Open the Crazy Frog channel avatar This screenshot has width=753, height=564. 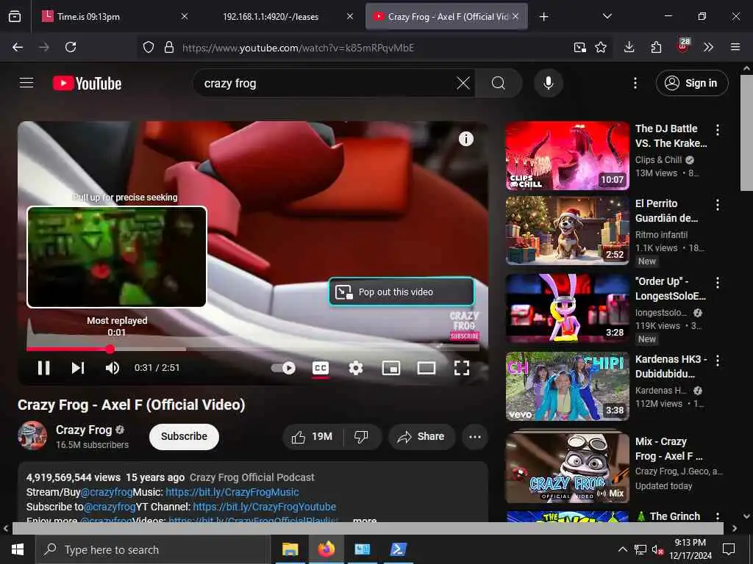(x=32, y=435)
